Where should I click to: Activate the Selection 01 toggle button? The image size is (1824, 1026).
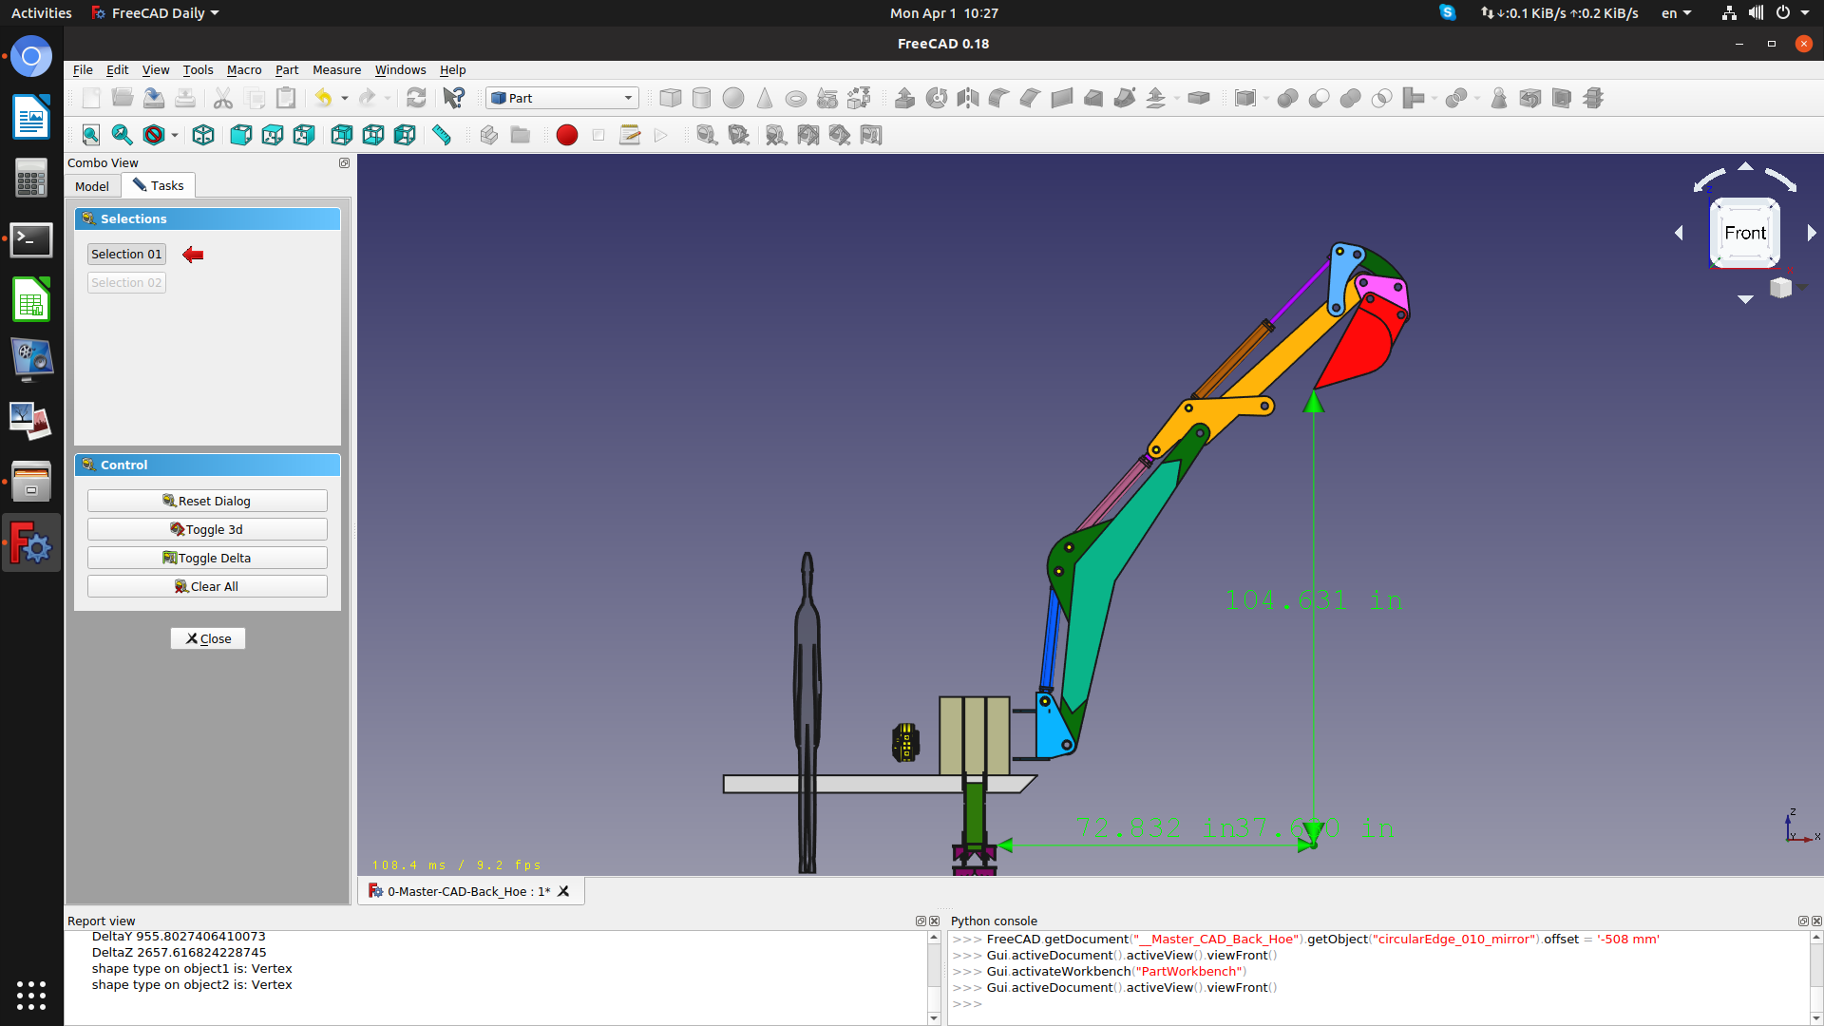click(126, 254)
